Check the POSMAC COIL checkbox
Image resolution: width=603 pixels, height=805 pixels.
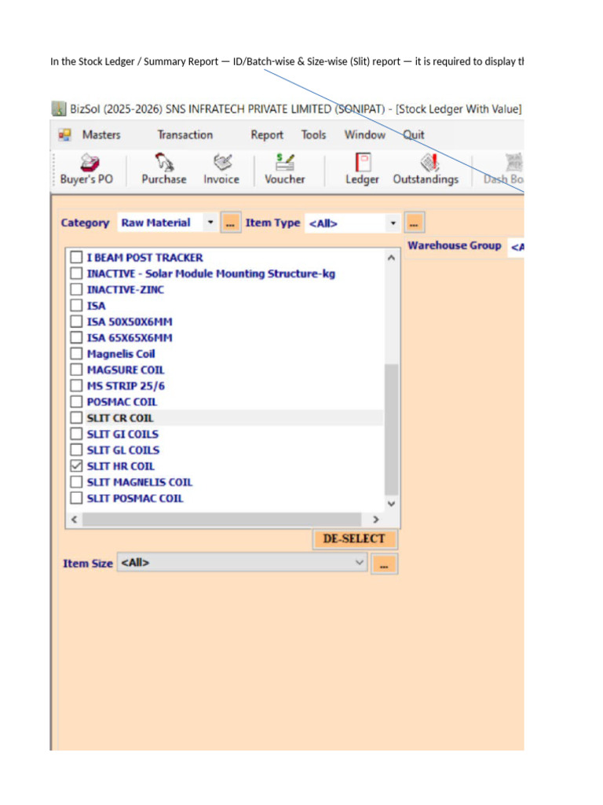click(x=76, y=402)
